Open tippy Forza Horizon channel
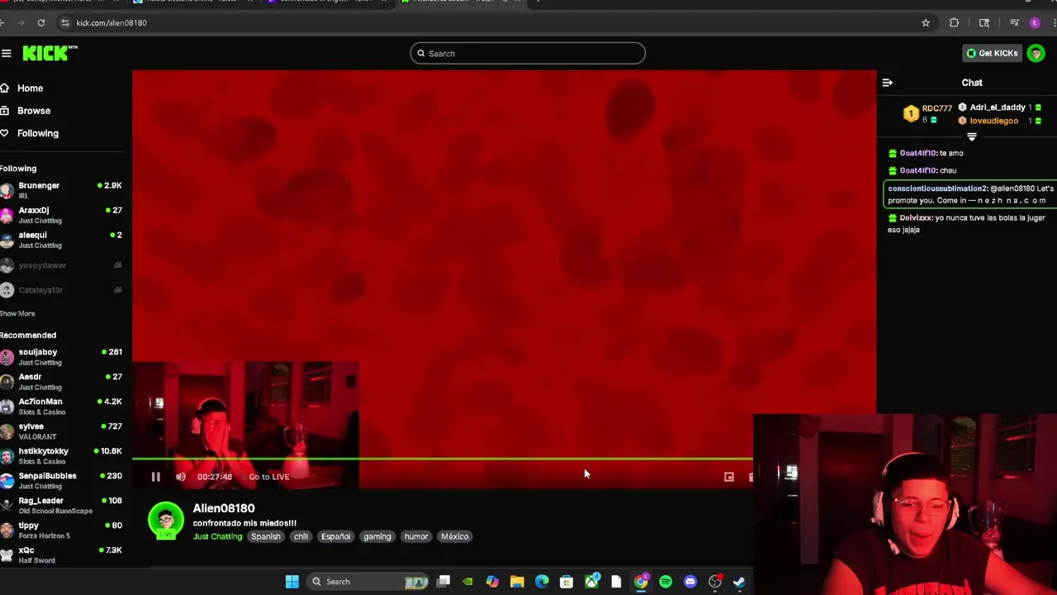Viewport: 1057px width, 595px height. [x=62, y=531]
